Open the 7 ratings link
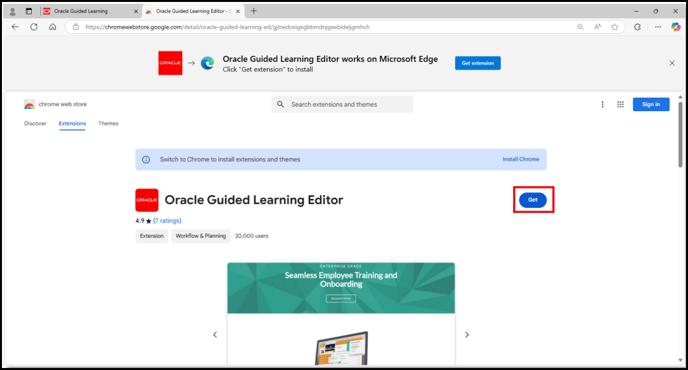688x370 pixels. click(167, 221)
